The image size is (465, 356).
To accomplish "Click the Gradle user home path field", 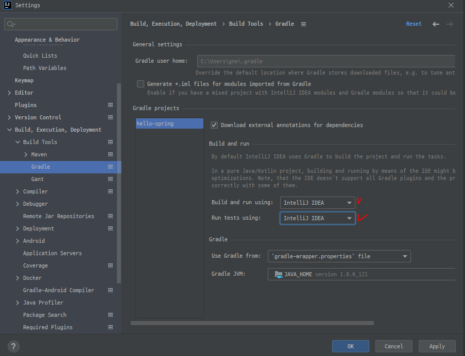I will (326, 61).
